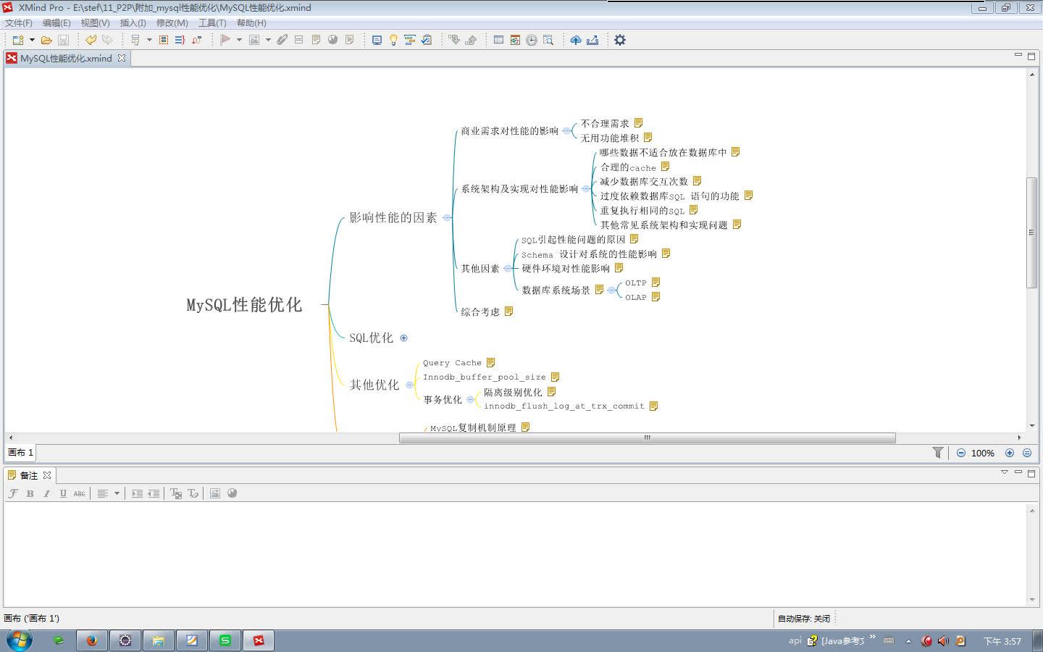Open Firefox from the taskbar
1043x652 pixels.
[92, 640]
